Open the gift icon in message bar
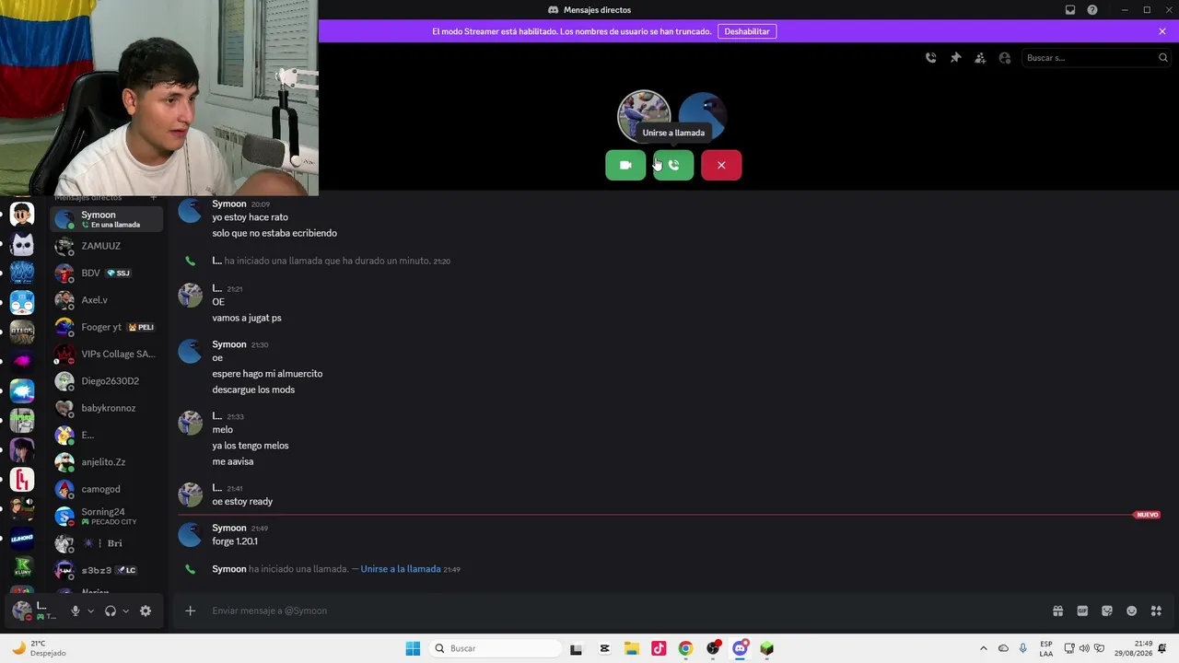This screenshot has height=663, width=1179. (x=1058, y=611)
